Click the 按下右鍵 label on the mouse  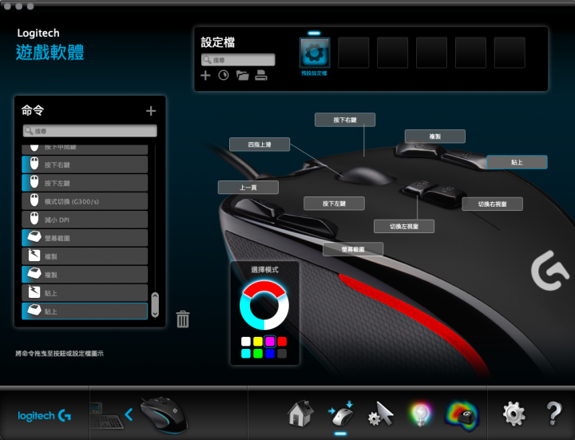(345, 120)
